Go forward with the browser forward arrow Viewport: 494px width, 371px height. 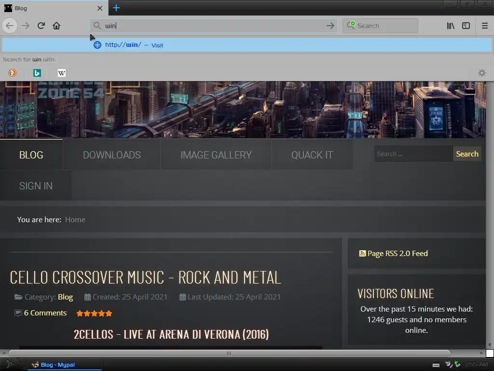pyautogui.click(x=26, y=26)
